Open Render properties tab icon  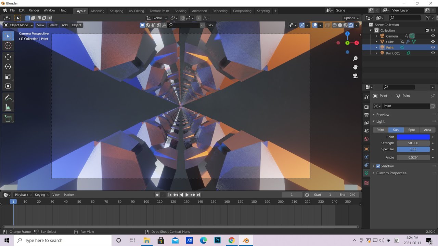tap(366, 107)
